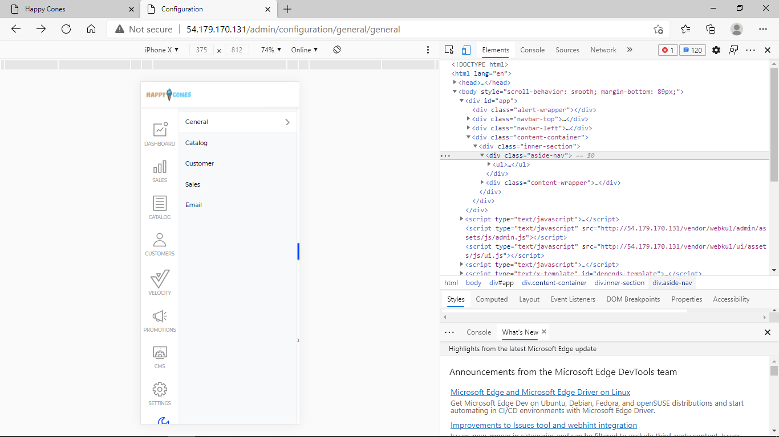Open the Collections icon
This screenshot has height=437, width=779.
click(711, 29)
